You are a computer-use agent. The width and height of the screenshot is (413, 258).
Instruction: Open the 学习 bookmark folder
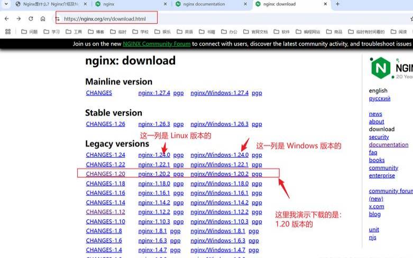click(52, 32)
